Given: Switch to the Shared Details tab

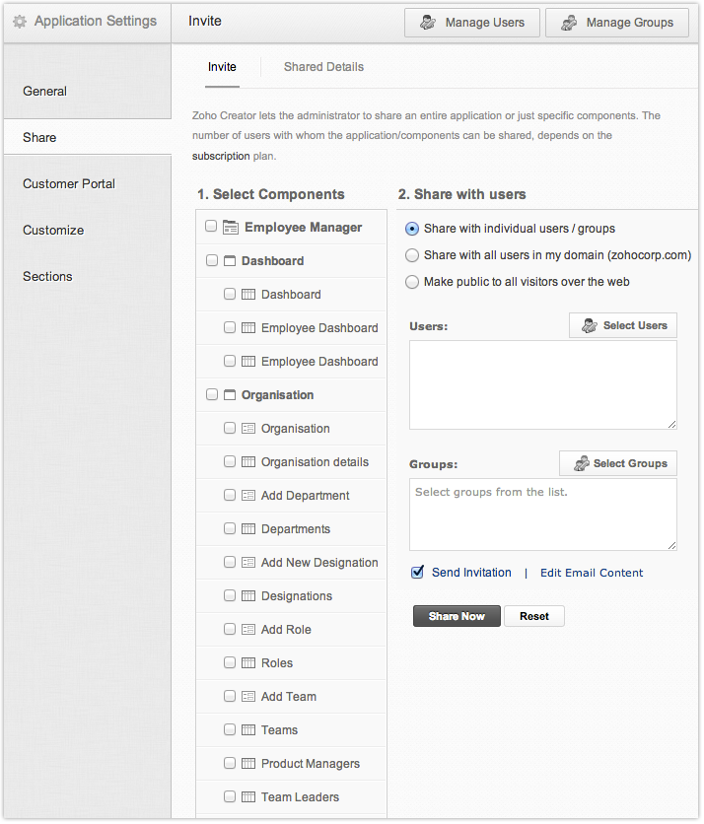Looking at the screenshot, I should click(x=323, y=67).
